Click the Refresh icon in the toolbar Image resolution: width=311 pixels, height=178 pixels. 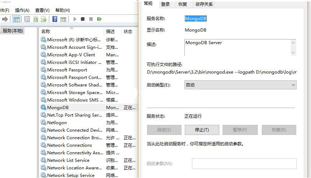pyautogui.click(x=36, y=19)
